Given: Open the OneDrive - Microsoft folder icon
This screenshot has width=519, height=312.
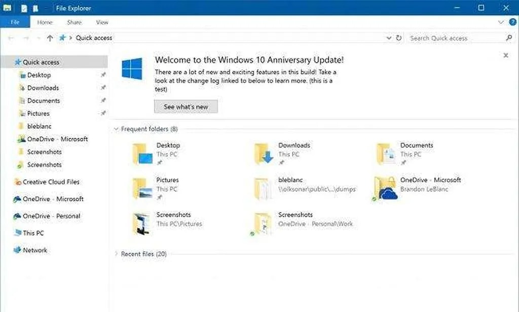Looking at the screenshot, I should pos(385,189).
